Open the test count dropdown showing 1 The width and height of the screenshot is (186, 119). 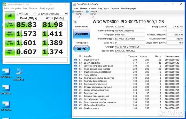19,14
